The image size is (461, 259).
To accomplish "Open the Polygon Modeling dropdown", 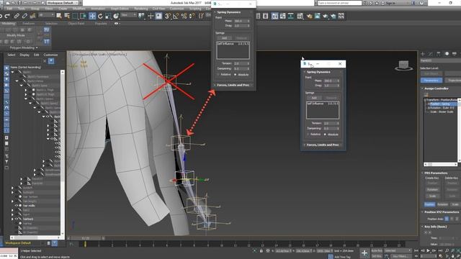I will coord(24,47).
